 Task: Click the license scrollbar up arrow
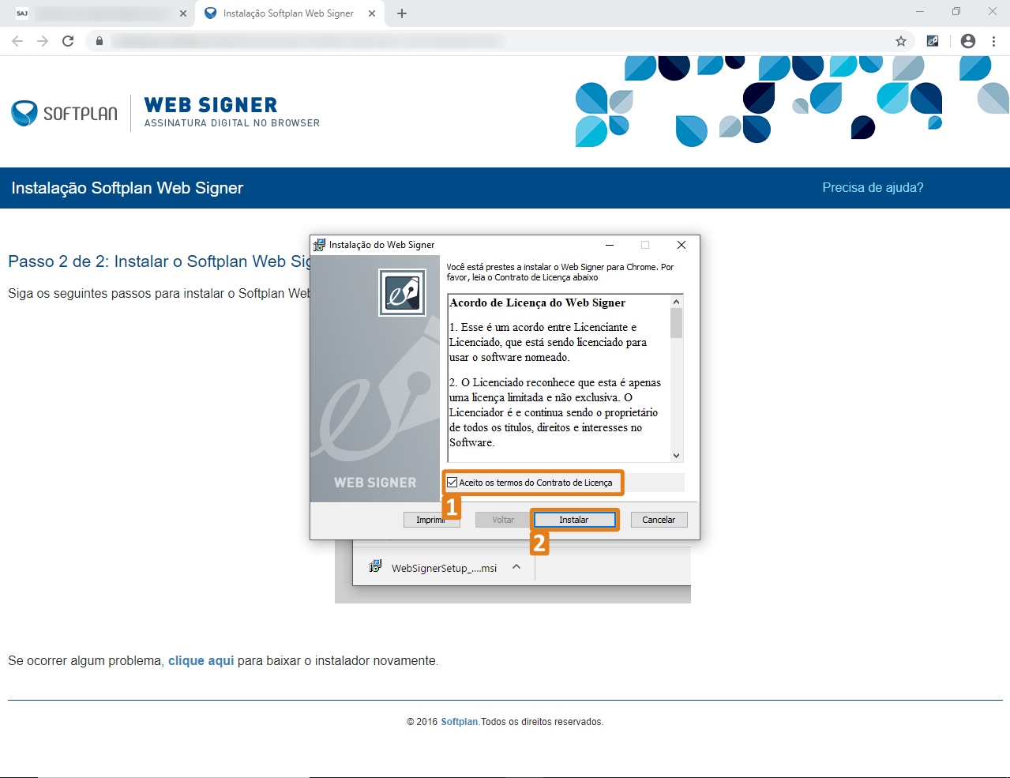[x=676, y=302]
